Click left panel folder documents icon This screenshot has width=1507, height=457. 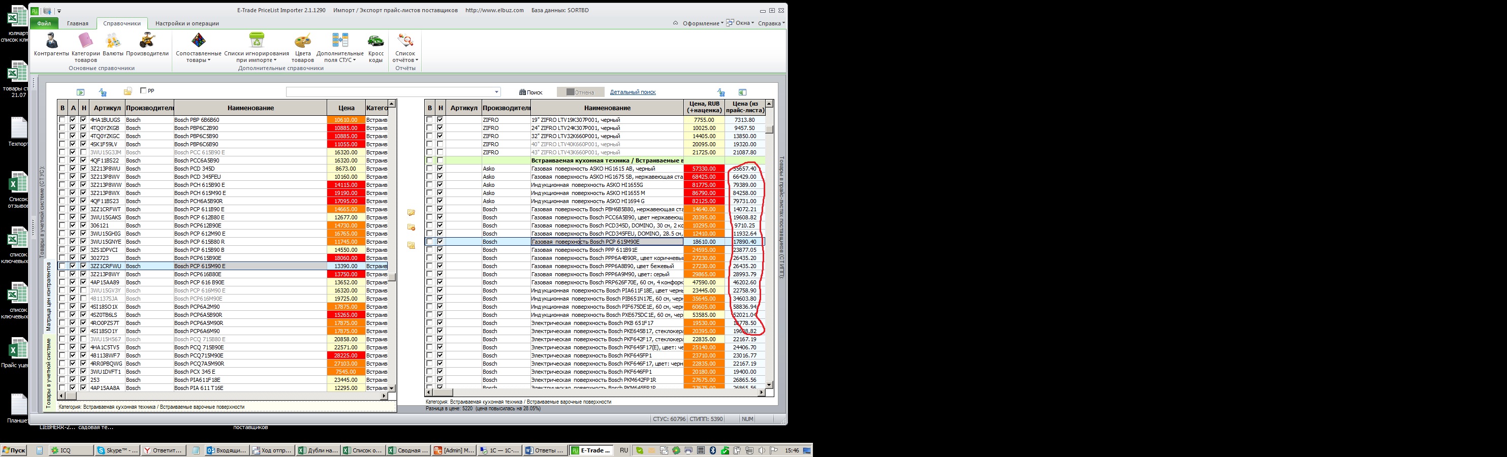128,92
